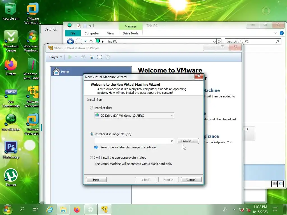Click the Search This PC field
287x215 pixels.
pos(253,41)
